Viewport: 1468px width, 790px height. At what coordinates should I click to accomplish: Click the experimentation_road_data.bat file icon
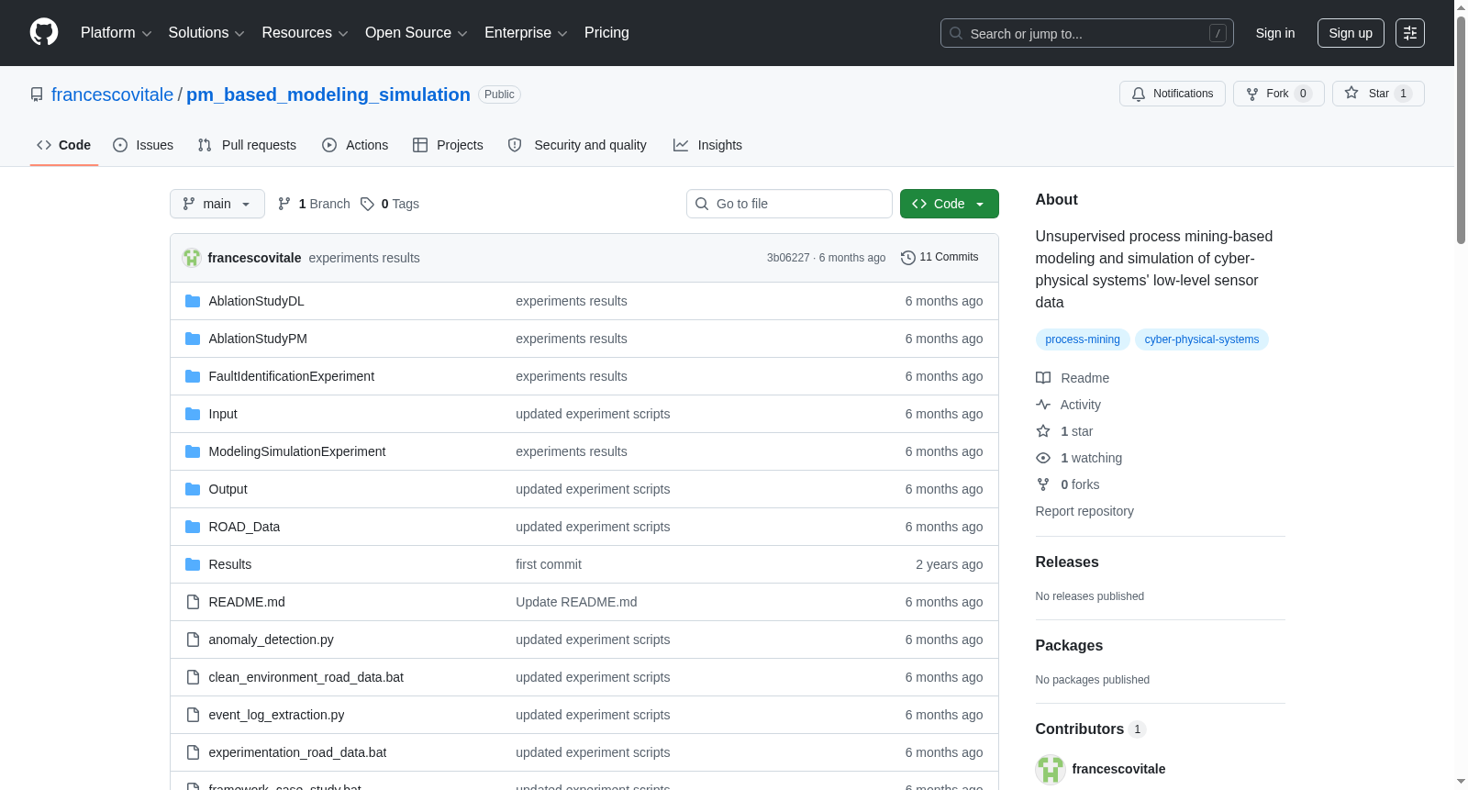pyautogui.click(x=193, y=752)
